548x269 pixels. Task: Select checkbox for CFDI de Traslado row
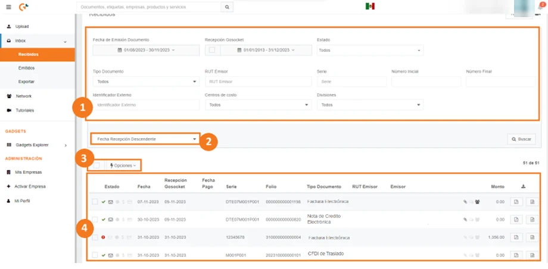pos(95,255)
